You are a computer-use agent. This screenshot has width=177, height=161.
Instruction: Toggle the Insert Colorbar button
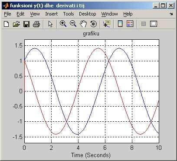[x=120, y=24]
